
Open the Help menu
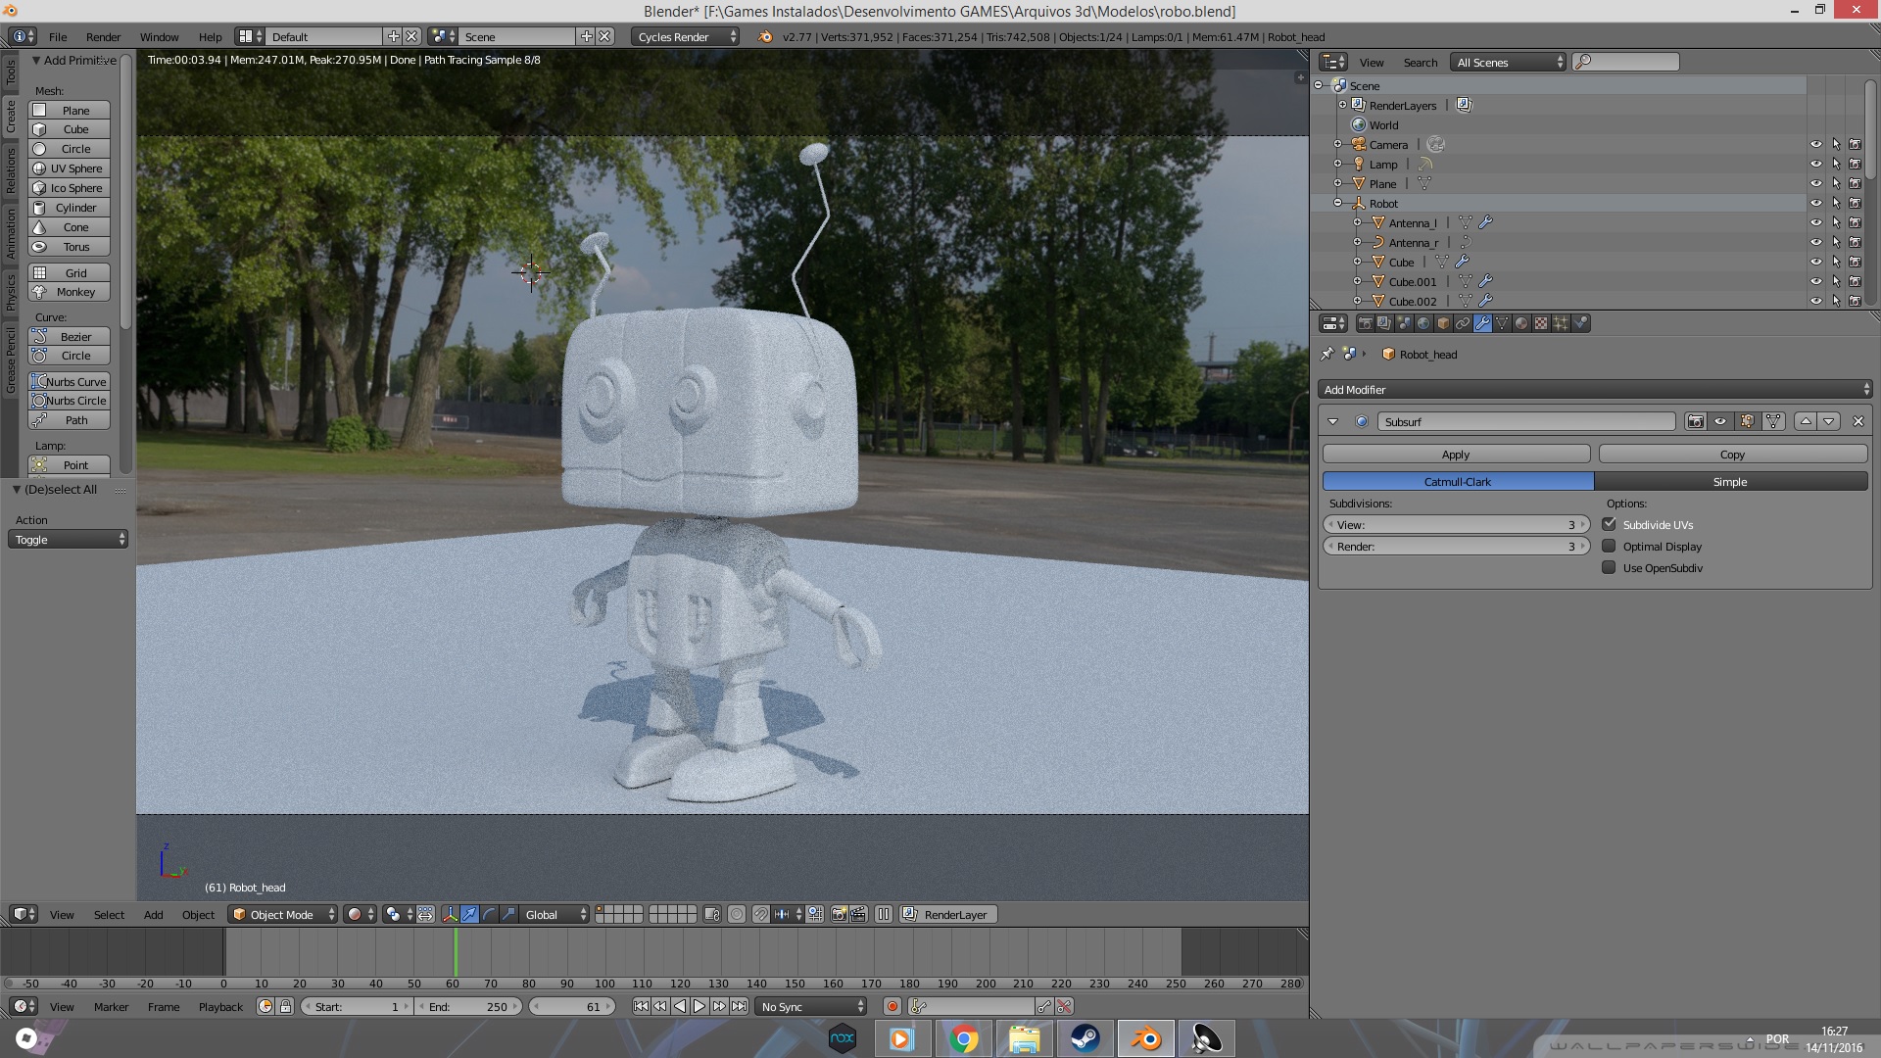[x=210, y=36]
